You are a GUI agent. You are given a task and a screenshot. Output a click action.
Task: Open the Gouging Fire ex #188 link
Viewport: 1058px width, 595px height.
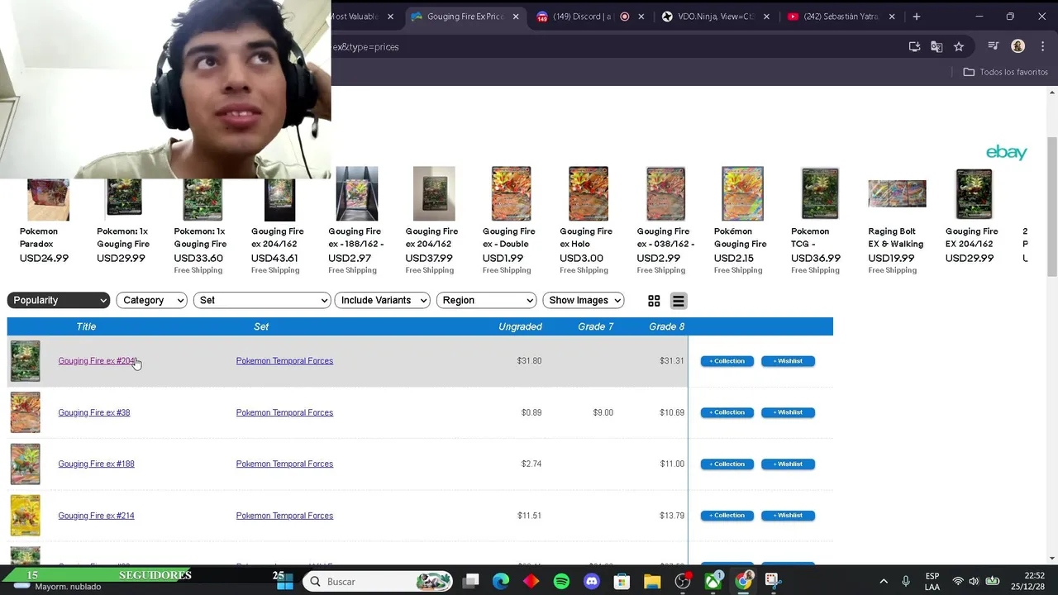click(96, 464)
